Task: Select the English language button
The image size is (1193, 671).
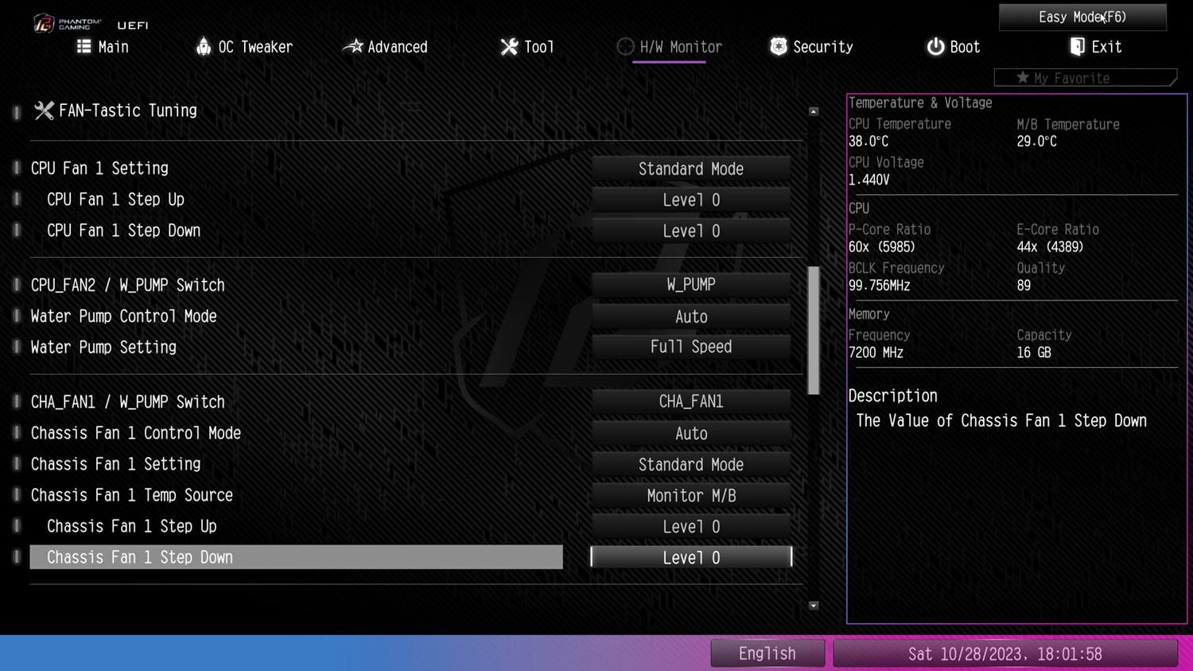Action: 767,654
